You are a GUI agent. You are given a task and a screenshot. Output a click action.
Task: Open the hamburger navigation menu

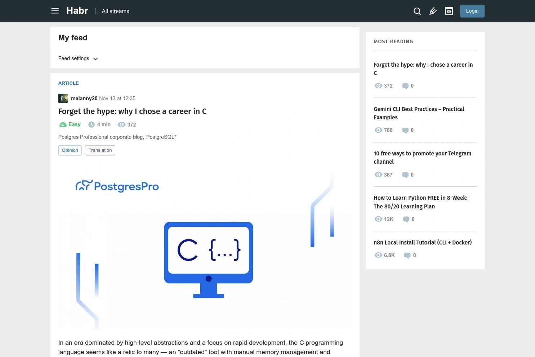[55, 11]
